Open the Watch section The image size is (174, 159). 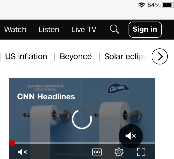15,30
